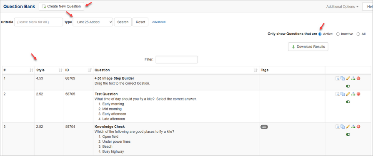373x156 pixels.
Task: Sort table by the # column arrows
Action: [31, 70]
